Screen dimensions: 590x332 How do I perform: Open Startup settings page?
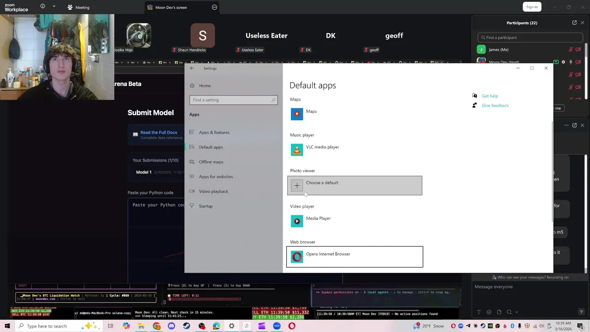click(x=206, y=206)
